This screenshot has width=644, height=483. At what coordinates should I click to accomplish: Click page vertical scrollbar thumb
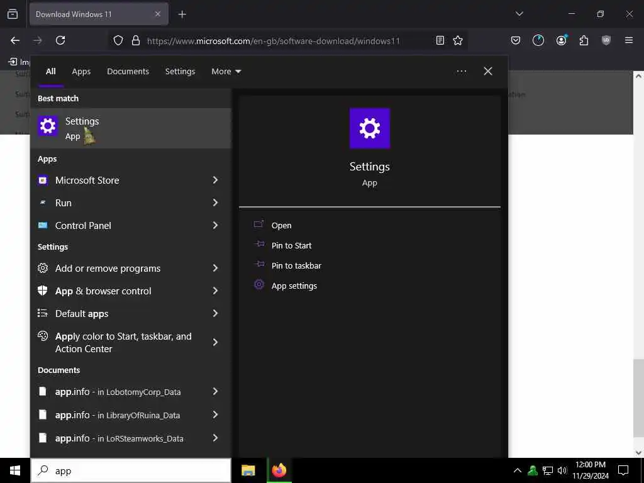pyautogui.click(x=638, y=399)
